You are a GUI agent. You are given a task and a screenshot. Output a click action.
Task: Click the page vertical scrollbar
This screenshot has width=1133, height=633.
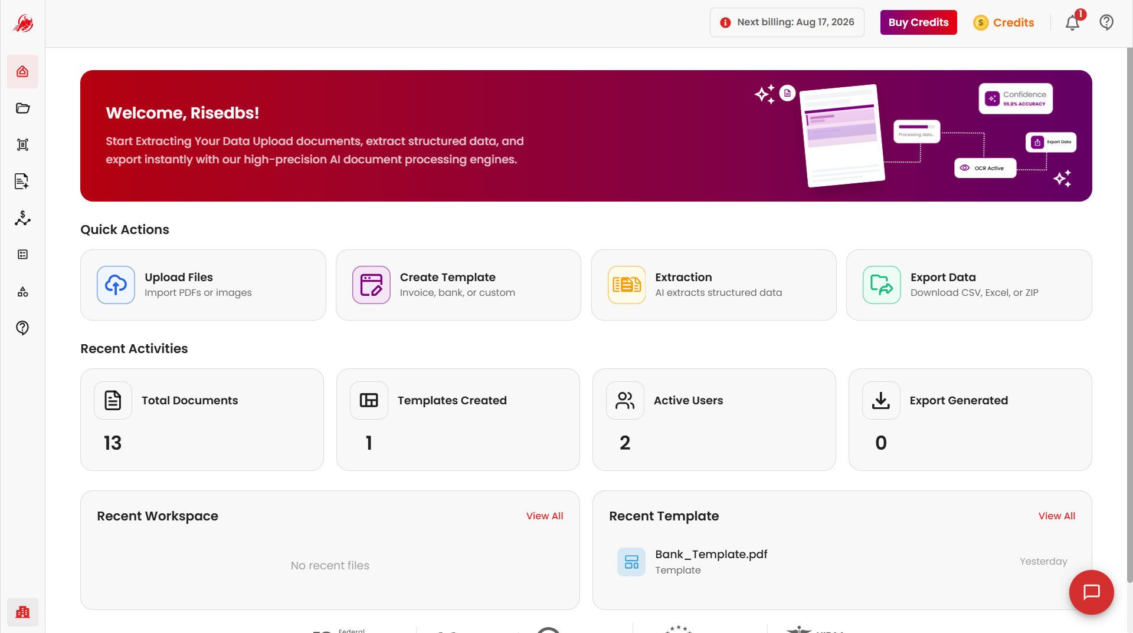[1129, 315]
